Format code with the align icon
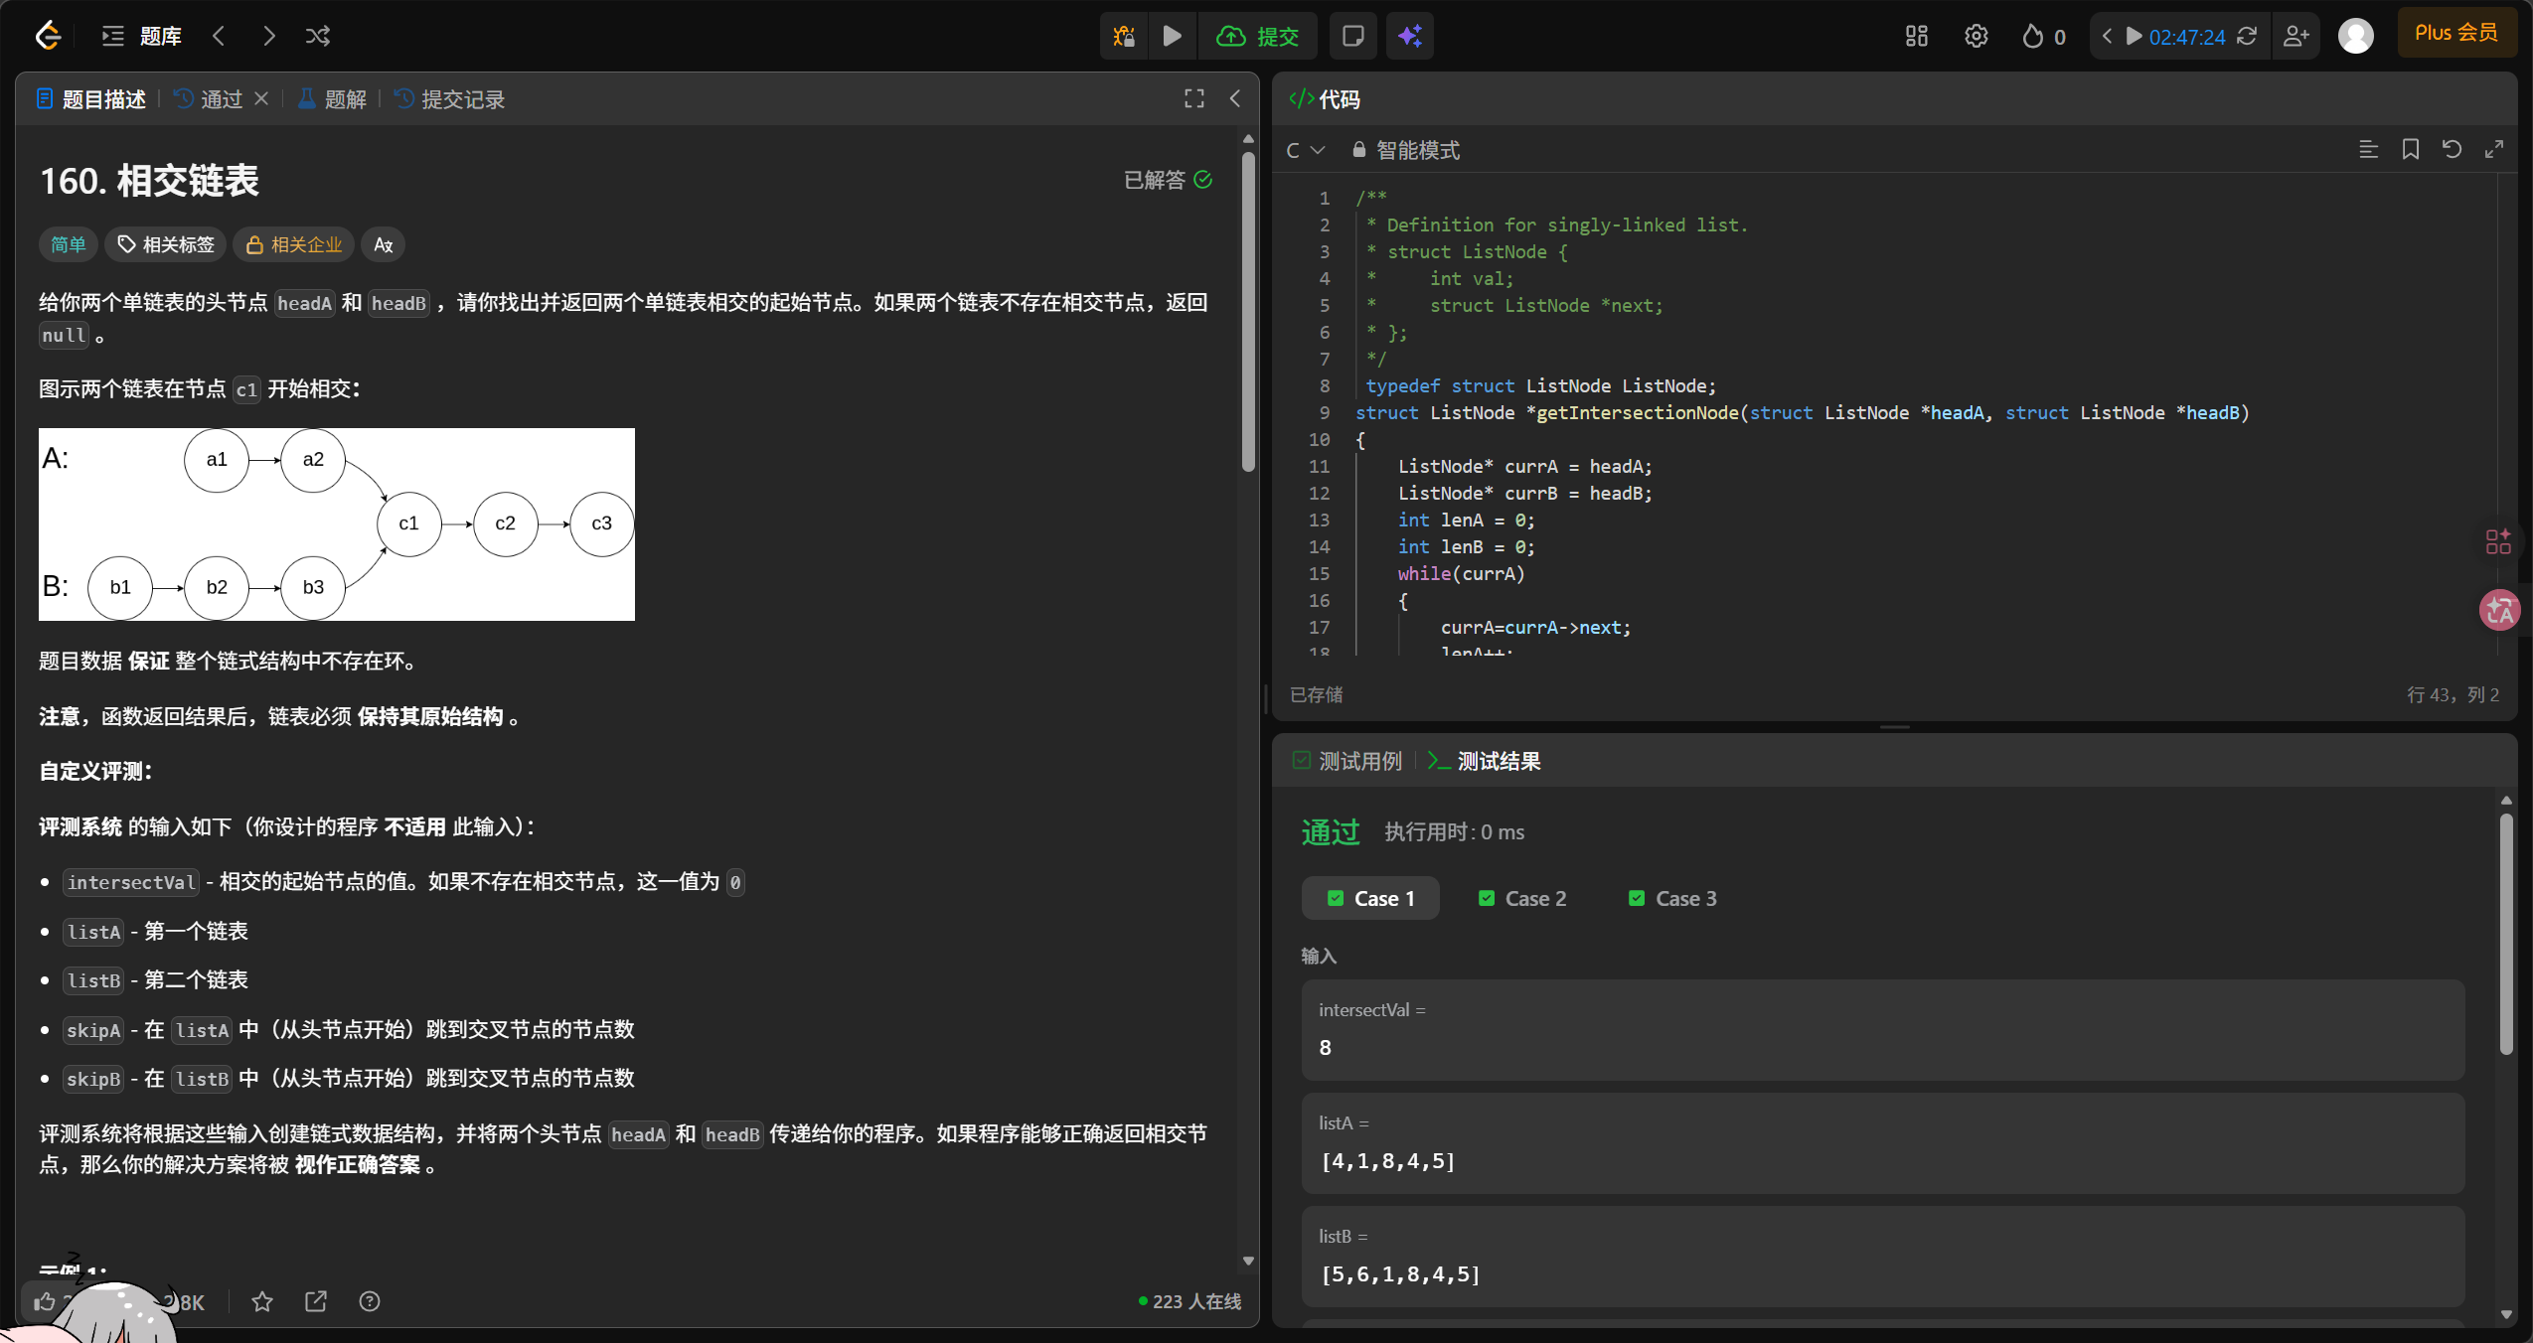Screen dimensions: 2533x1343 click(2368, 150)
